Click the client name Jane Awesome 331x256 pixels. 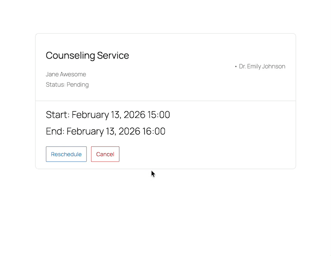[66, 74]
